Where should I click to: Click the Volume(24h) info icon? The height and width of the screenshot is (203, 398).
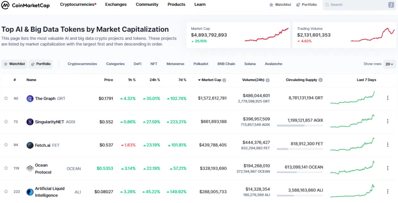click(x=268, y=80)
